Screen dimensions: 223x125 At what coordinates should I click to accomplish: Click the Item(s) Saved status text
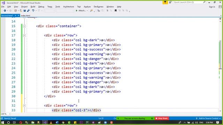tap(10, 118)
